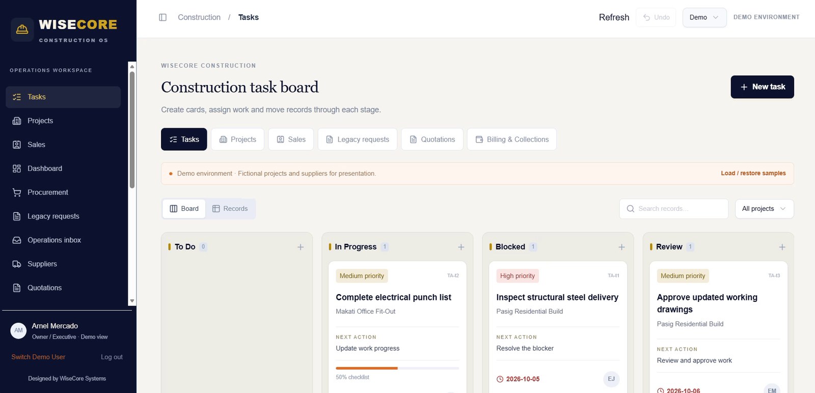Image resolution: width=815 pixels, height=393 pixels.
Task: Click the Undo button
Action: click(656, 17)
